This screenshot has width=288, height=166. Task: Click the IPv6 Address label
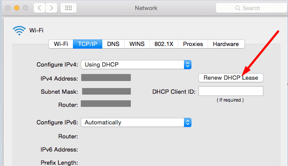click(x=59, y=149)
